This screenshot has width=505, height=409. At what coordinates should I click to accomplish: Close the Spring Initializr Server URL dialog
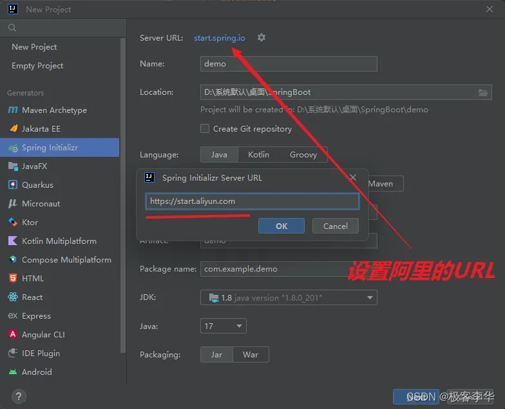tap(353, 177)
